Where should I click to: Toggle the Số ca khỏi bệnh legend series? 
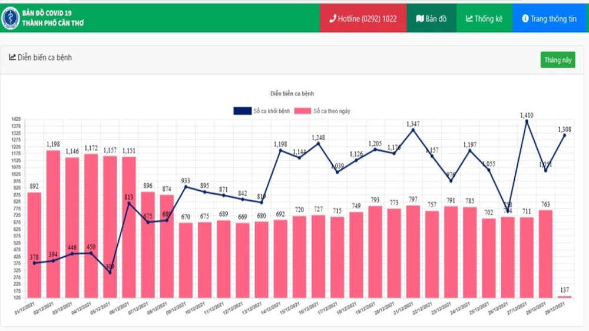click(x=272, y=111)
